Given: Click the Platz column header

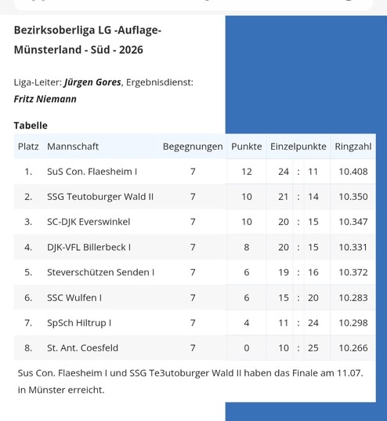Looking at the screenshot, I should click(x=28, y=147).
